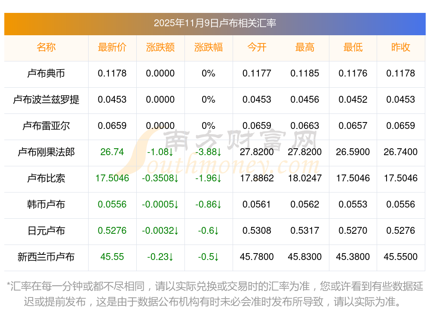
Task: Click 韩币卢布 opening value 0.0561
Action: (x=257, y=205)
